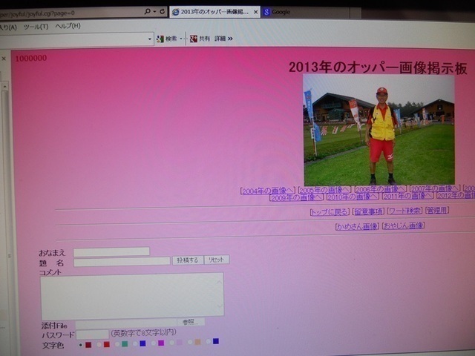Click the 2013年のオッパー画像掲示板 page heading
This screenshot has height=356, width=475.
pyautogui.click(x=378, y=67)
